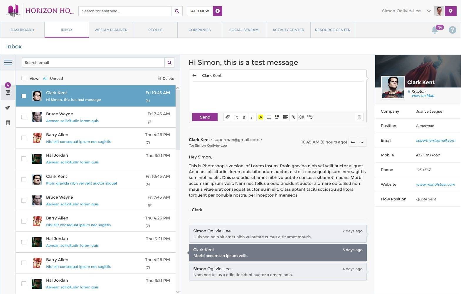The width and height of the screenshot is (461, 294).
Task: Open the more actions dropdown beside reply
Action: 362,142
